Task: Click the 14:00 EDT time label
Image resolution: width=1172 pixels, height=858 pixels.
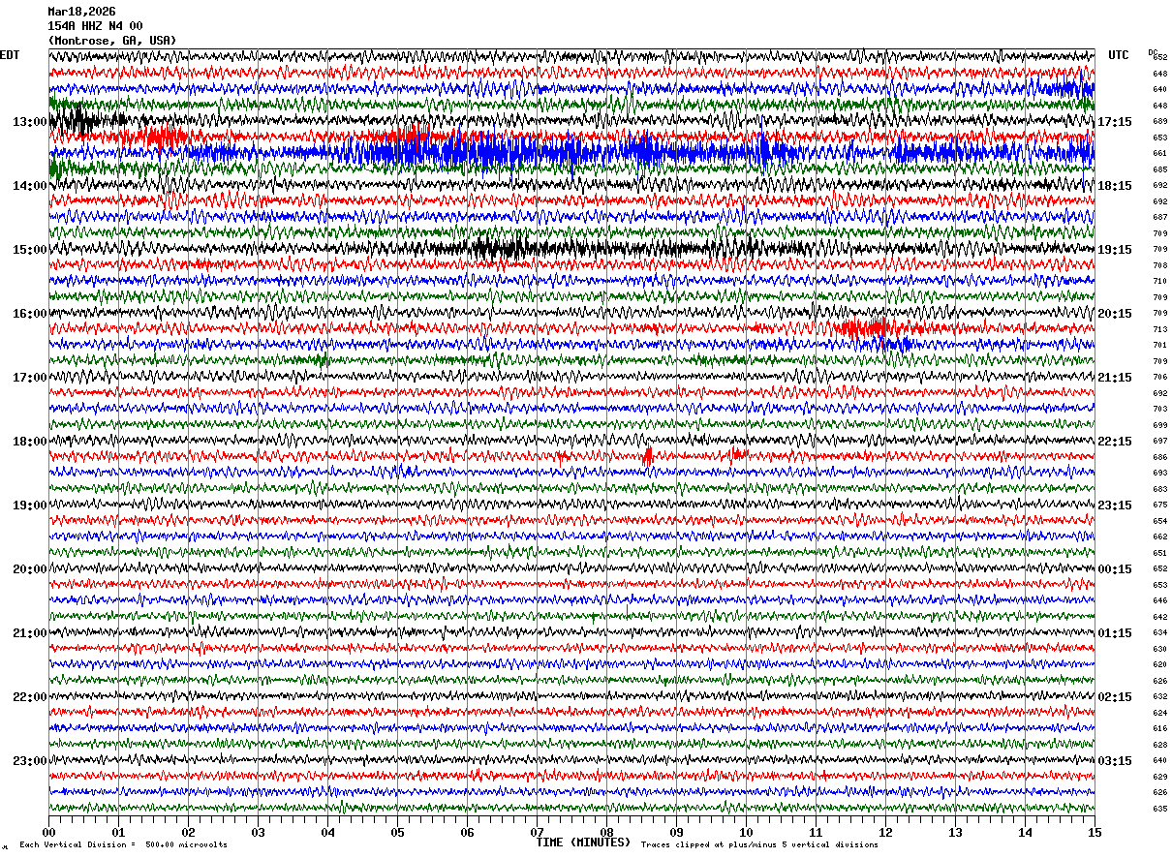Action: (29, 186)
